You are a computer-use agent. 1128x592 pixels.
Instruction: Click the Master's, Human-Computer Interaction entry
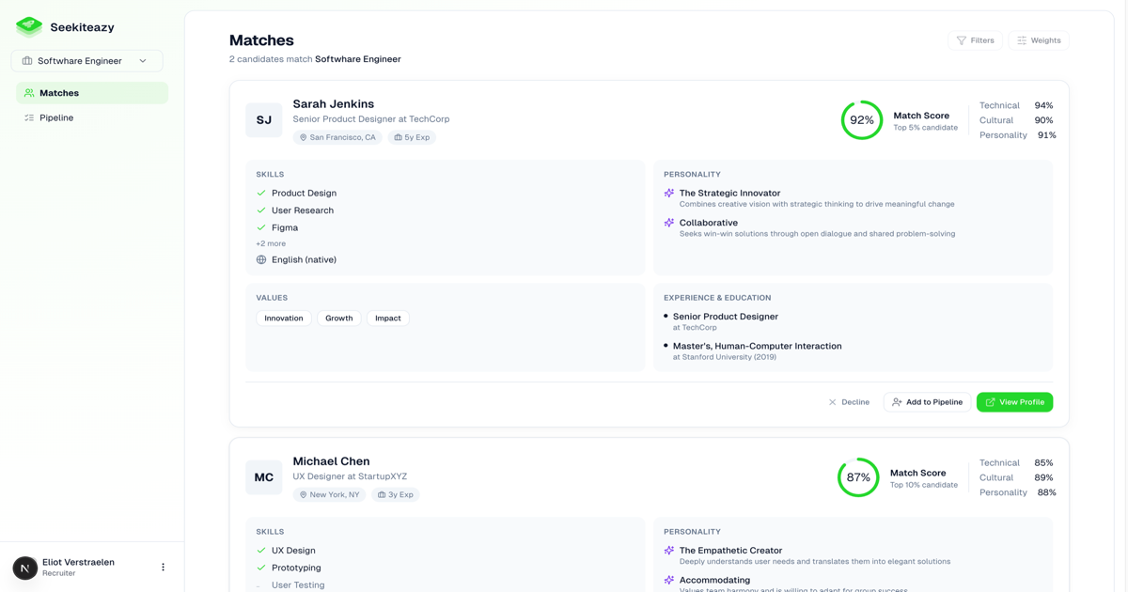click(x=757, y=346)
